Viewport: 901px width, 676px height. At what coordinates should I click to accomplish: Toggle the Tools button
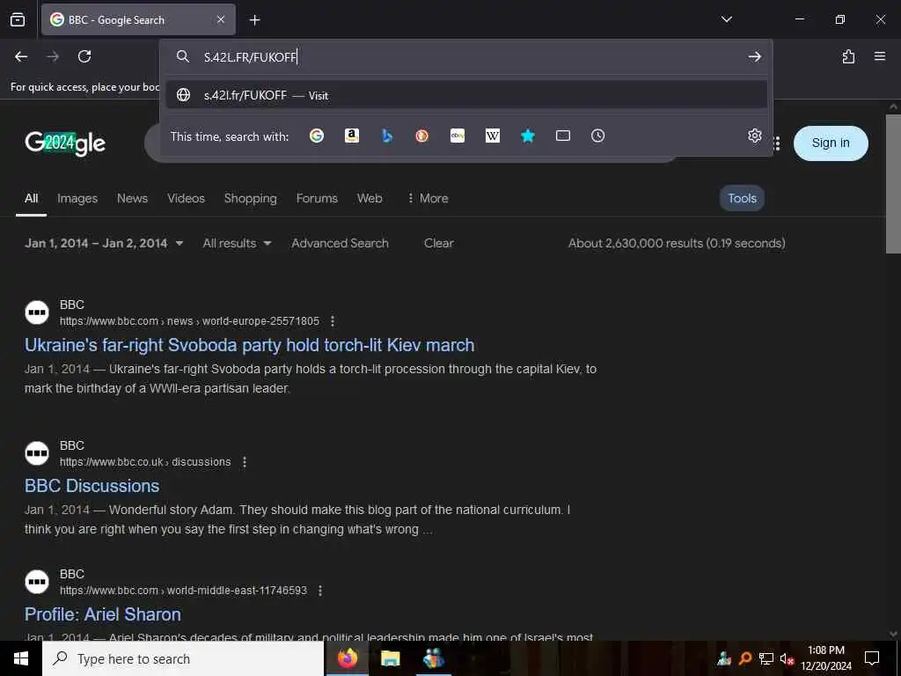742,198
